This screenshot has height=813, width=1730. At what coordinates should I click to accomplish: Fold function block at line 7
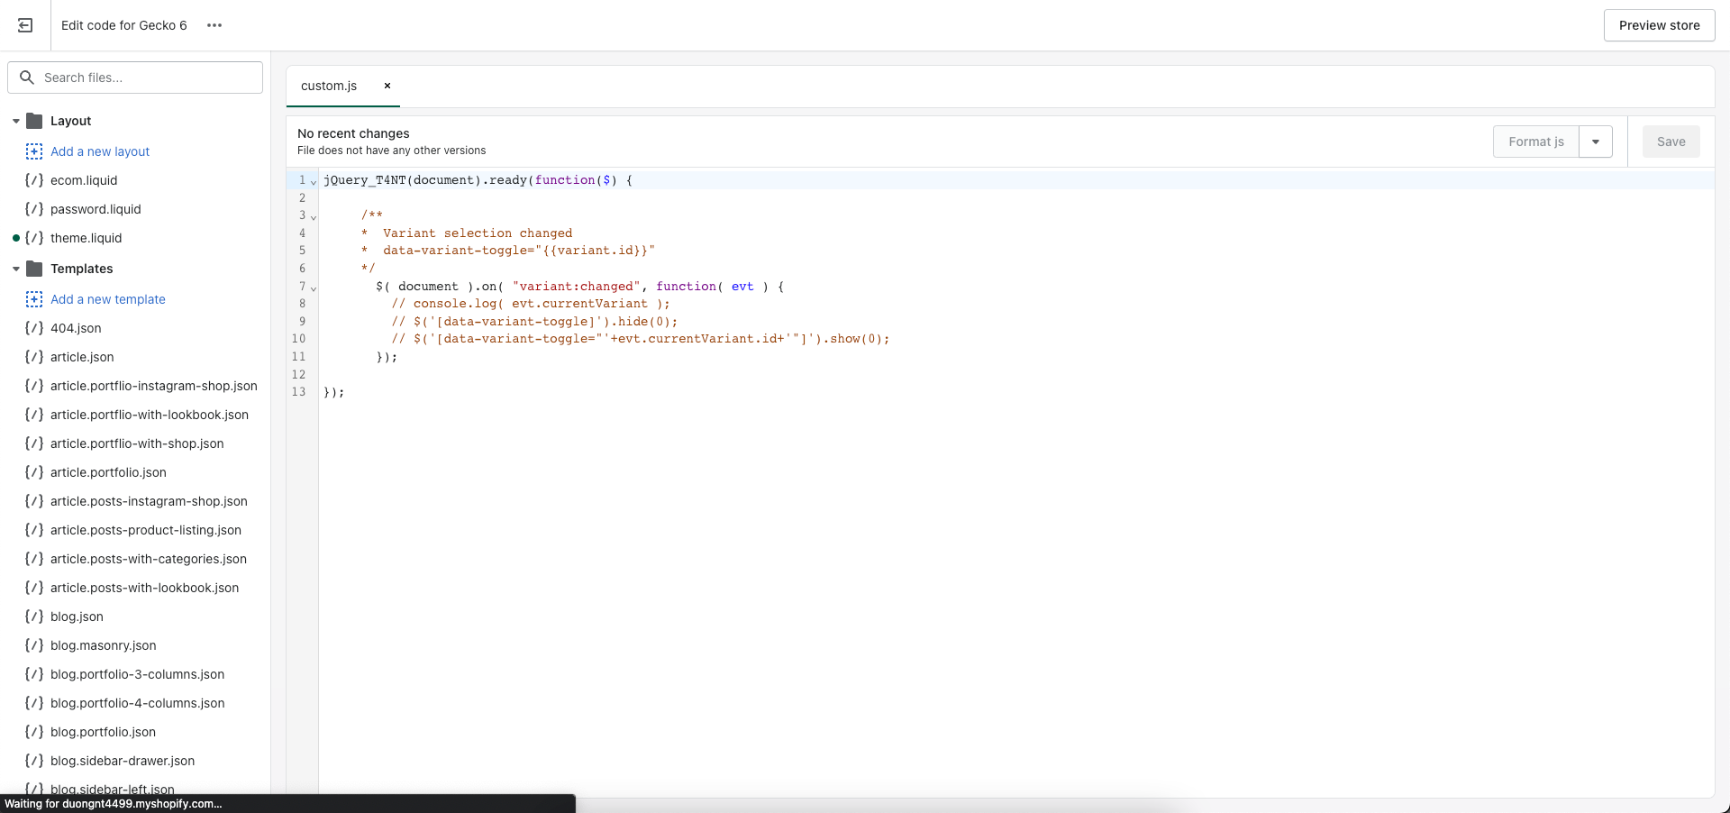pyautogui.click(x=314, y=288)
